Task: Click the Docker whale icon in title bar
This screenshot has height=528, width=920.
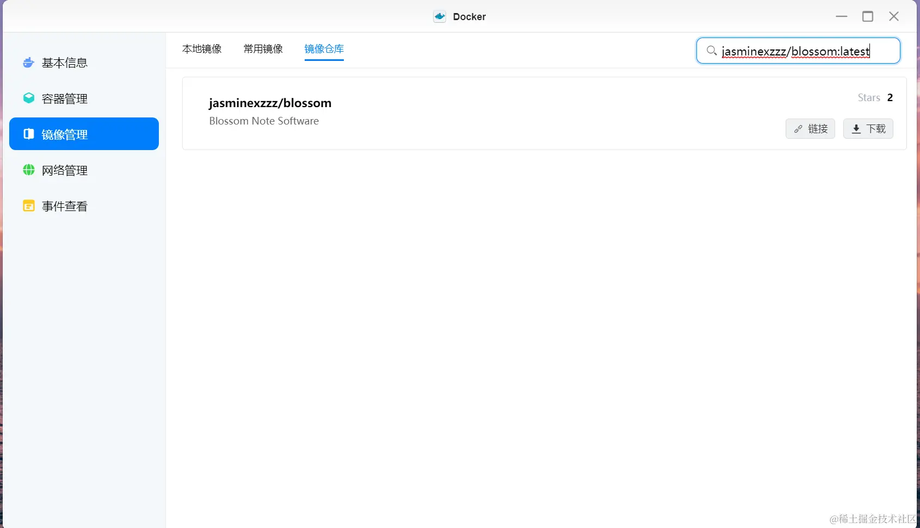Action: coord(440,16)
